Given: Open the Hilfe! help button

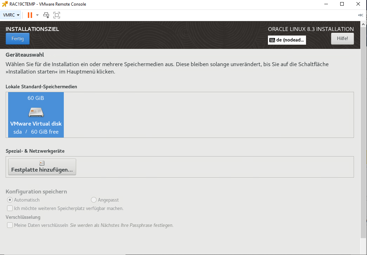Looking at the screenshot, I should (342, 39).
